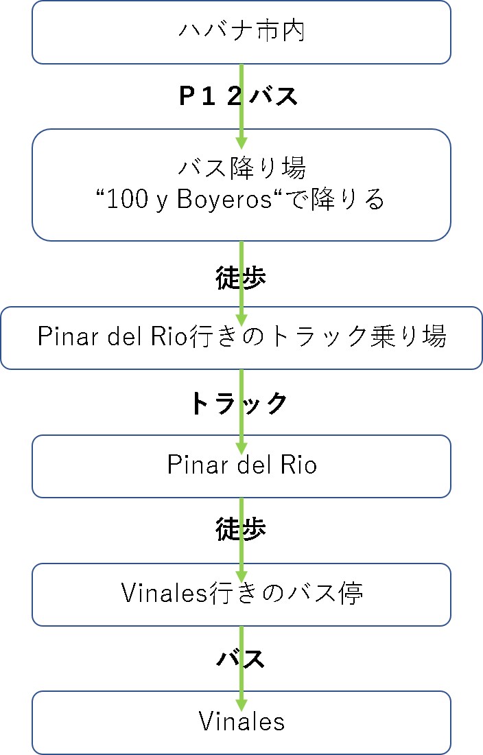Click the “100 y Boyeros“で降りる text line
This screenshot has height=755, width=483.
point(241,199)
